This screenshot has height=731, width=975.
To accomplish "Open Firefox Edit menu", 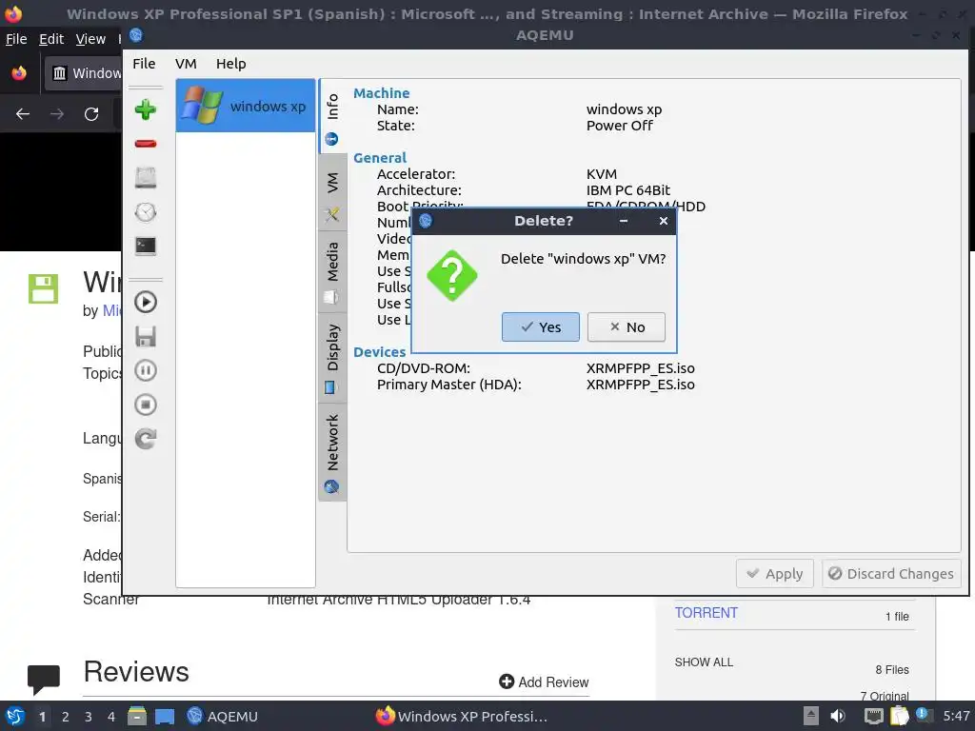I will click(x=51, y=39).
